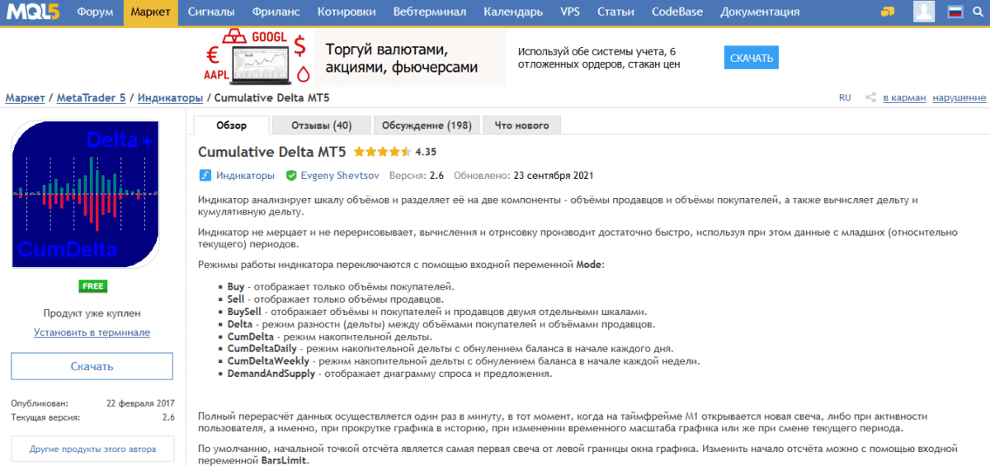Click the green verified shield icon

coord(291,176)
